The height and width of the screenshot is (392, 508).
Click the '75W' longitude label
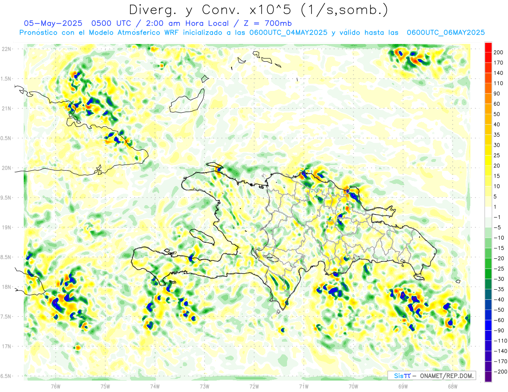click(x=105, y=386)
